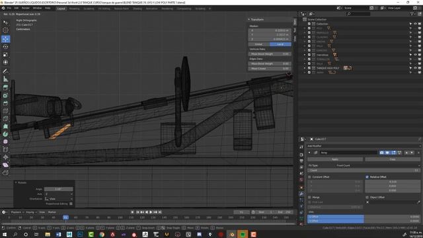Click the Copy modifier button
This screenshot has width=423, height=238.
coord(393,159)
